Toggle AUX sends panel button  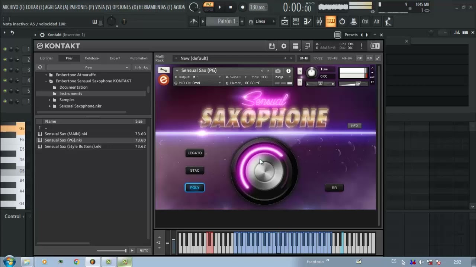(x=369, y=58)
